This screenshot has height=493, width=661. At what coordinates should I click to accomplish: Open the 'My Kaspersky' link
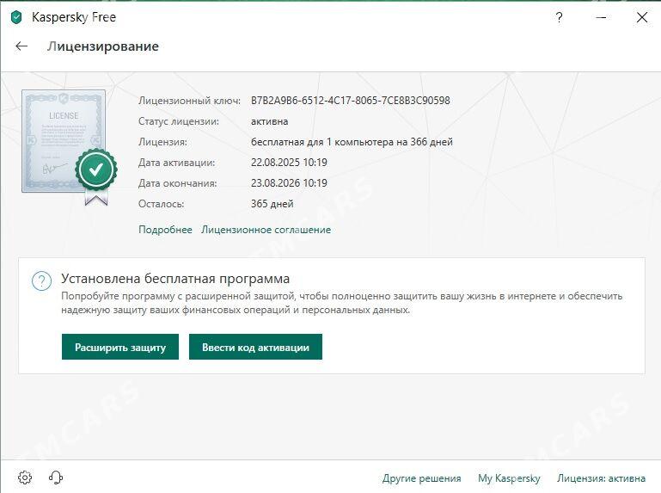(x=509, y=478)
